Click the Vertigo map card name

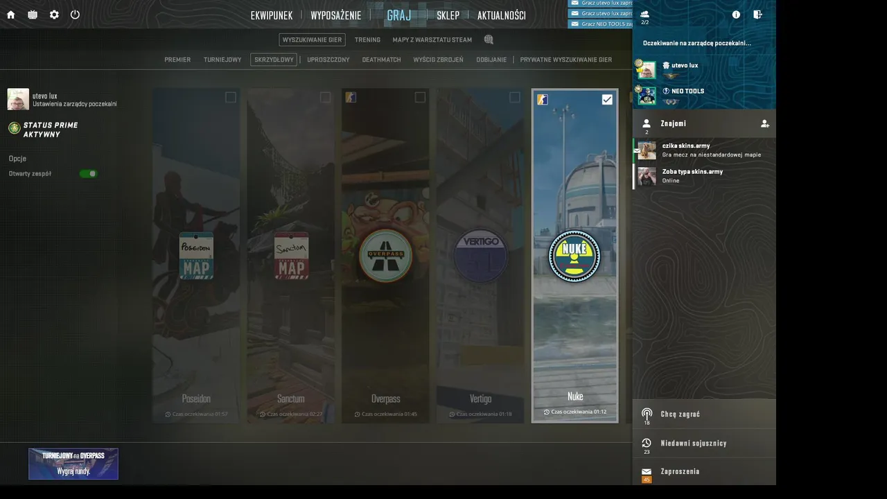(x=480, y=399)
